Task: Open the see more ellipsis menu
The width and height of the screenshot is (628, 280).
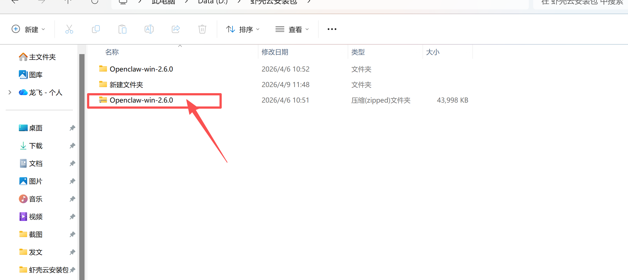Action: tap(331, 29)
